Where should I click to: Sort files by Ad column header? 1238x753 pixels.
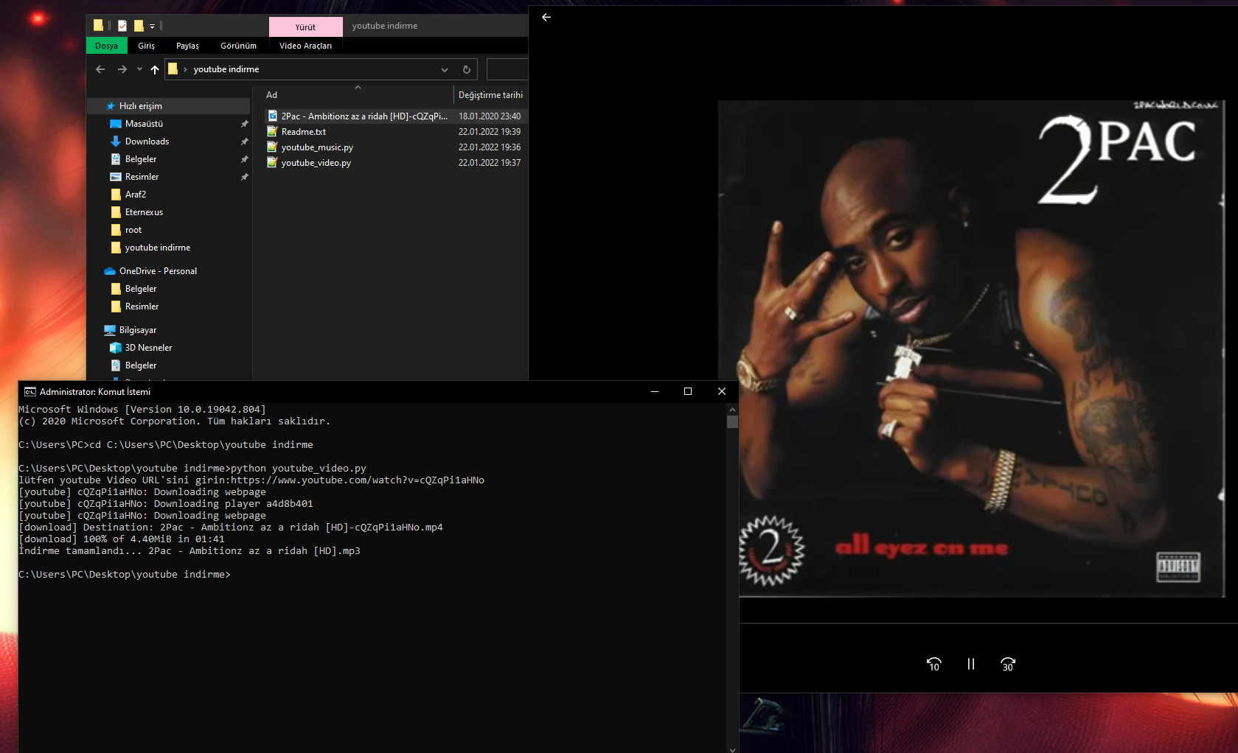tap(271, 95)
